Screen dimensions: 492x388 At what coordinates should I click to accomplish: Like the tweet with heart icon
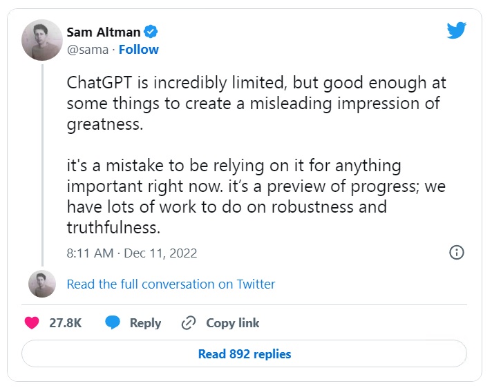(x=32, y=323)
